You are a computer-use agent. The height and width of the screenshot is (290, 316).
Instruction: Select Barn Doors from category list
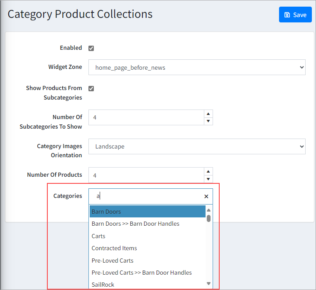click(147, 212)
